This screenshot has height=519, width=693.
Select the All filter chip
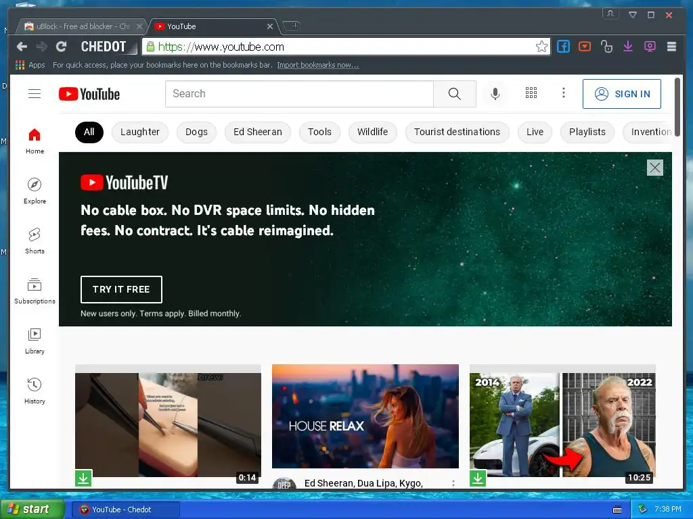89,132
